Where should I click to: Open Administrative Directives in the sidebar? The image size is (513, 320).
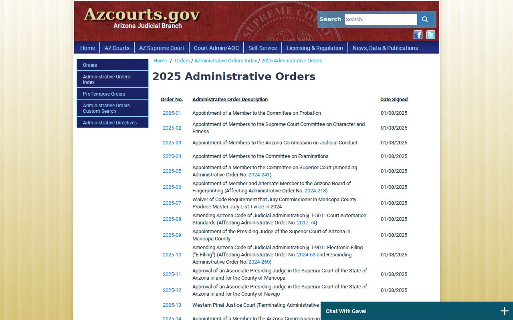tap(113, 122)
